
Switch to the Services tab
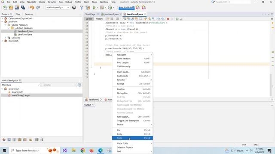coord(29,14)
